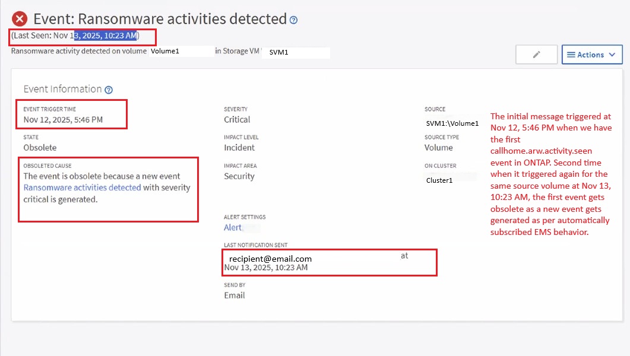
Task: Click the Last Seen timestamp text
Action: point(75,36)
